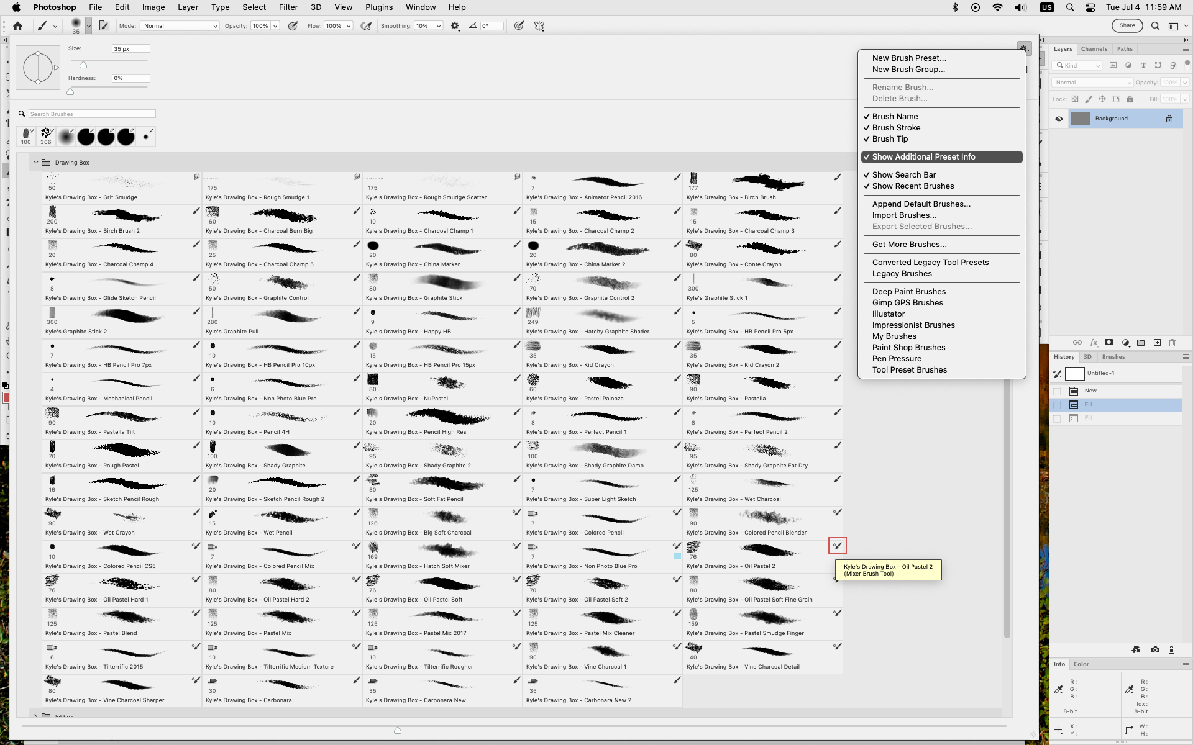Click Import Brushes menu entry
The image size is (1193, 745).
pos(906,215)
